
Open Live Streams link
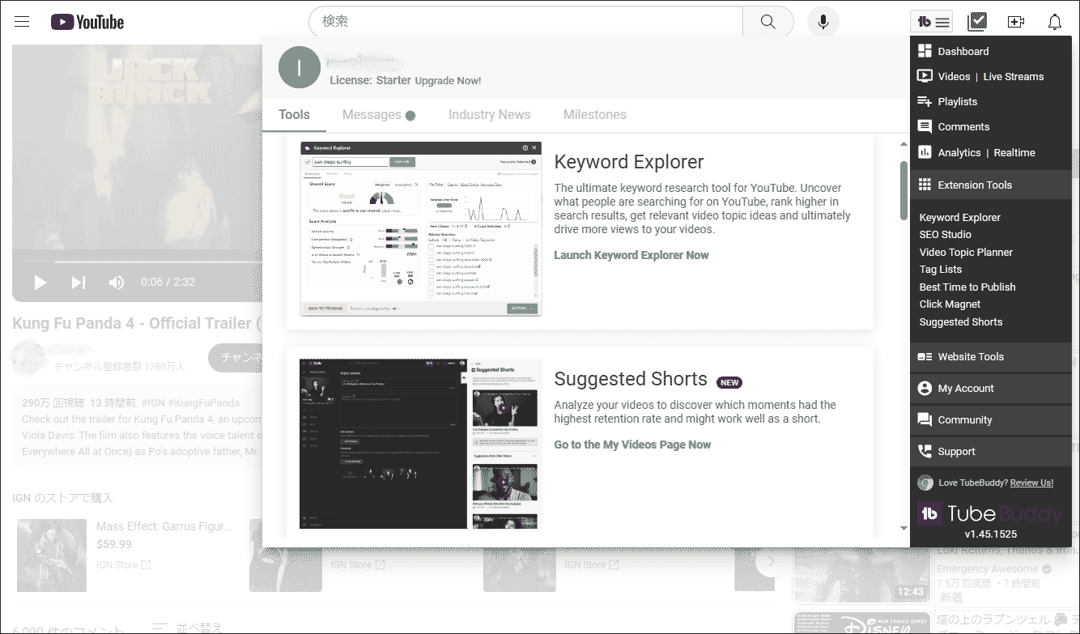tap(1013, 76)
